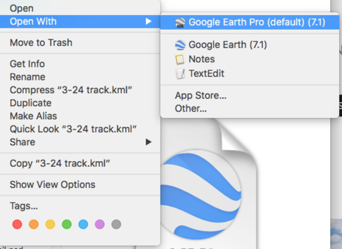The height and width of the screenshot is (249, 342).
Task: Expand the Open With submenu arrow
Action: 148,21
